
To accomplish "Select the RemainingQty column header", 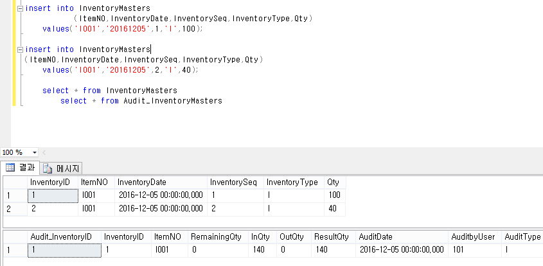I will (x=217, y=236).
